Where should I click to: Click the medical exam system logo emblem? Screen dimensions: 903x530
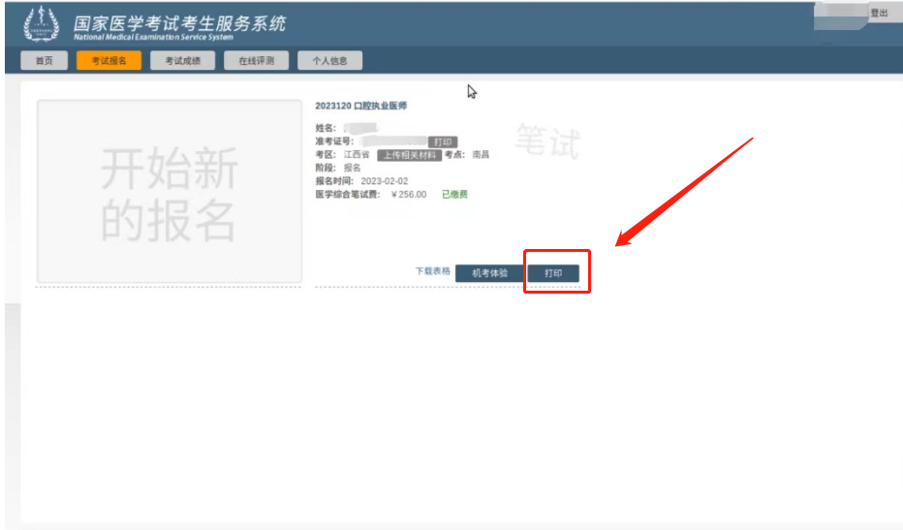(41, 24)
